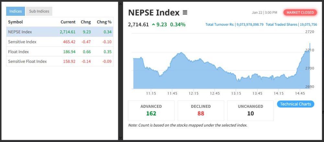324x142 pixels.
Task: Select the NEPSE Index row in the table
Action: 60,32
